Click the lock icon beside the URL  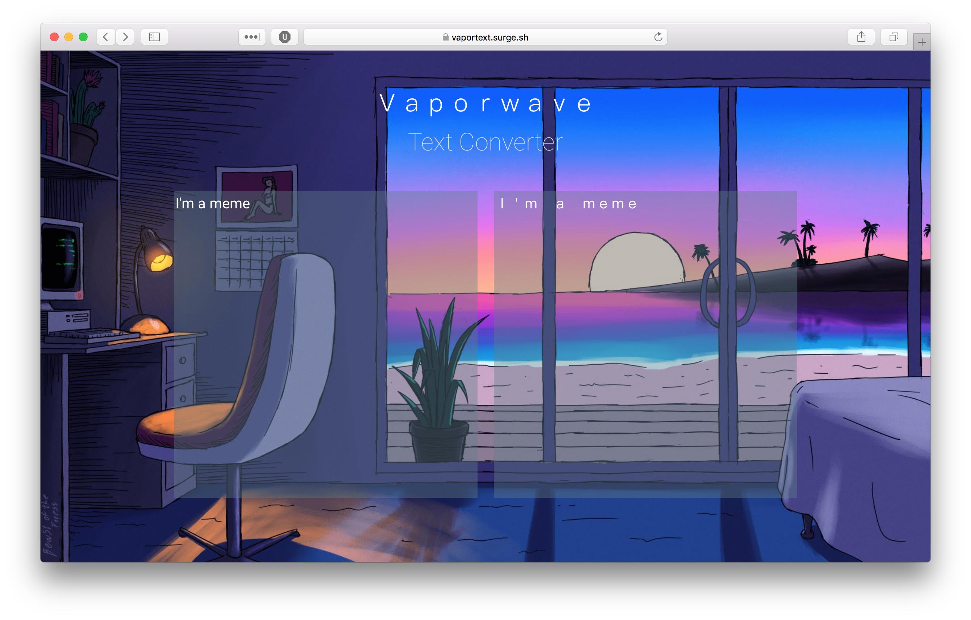[445, 37]
